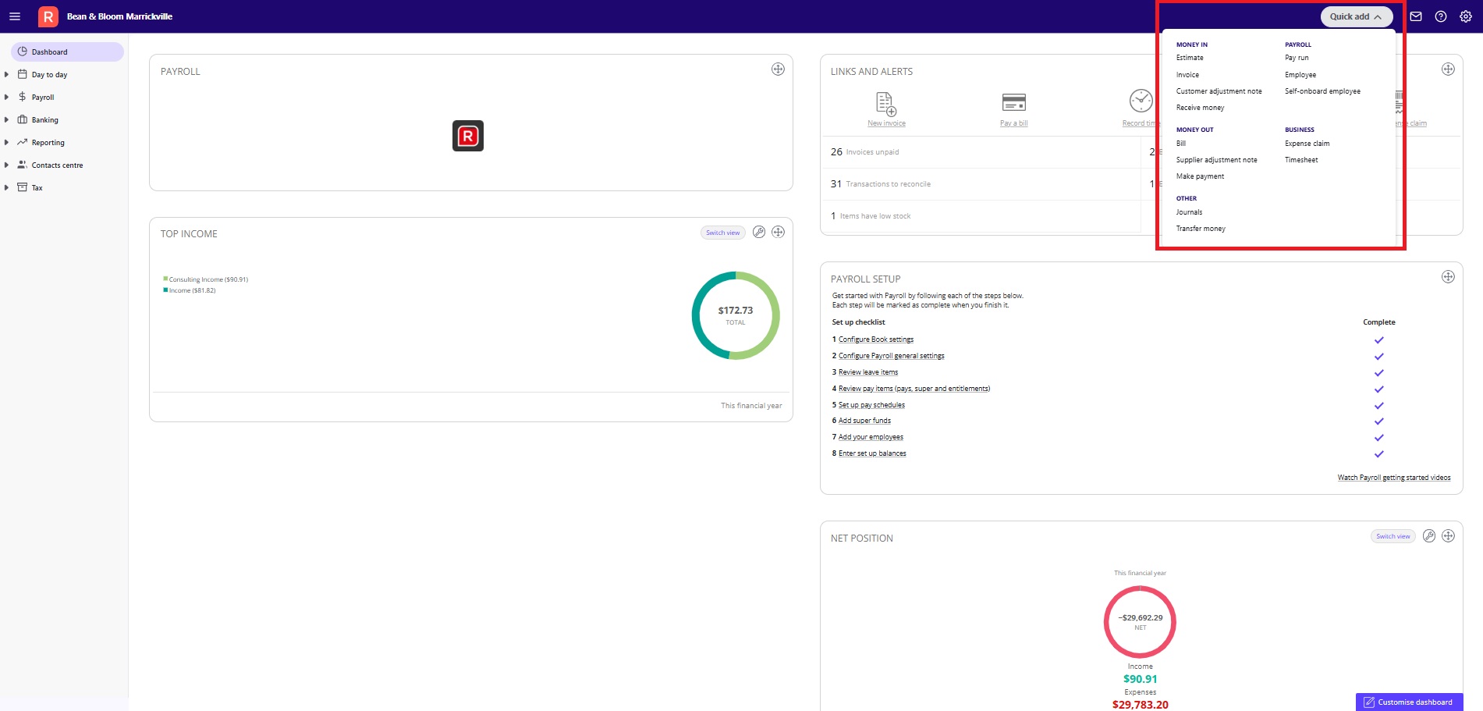The height and width of the screenshot is (711, 1483).
Task: Open Watch Payroll getting started videos link
Action: tap(1394, 478)
